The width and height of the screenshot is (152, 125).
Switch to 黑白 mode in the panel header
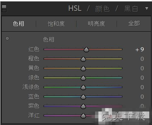(131, 9)
